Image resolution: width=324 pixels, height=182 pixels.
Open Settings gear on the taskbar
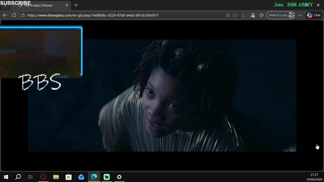(x=119, y=177)
